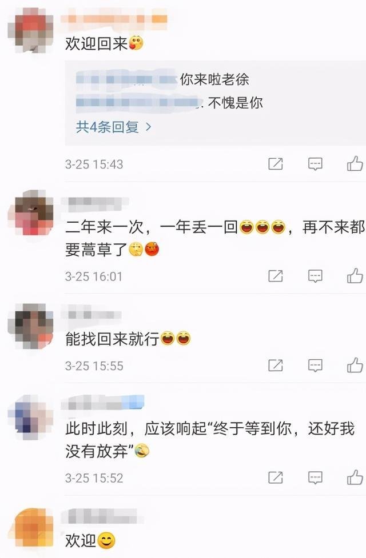Like the comment posted at 3-25 16:01
Image resolution: width=366 pixels, height=558 pixels.
355,275
